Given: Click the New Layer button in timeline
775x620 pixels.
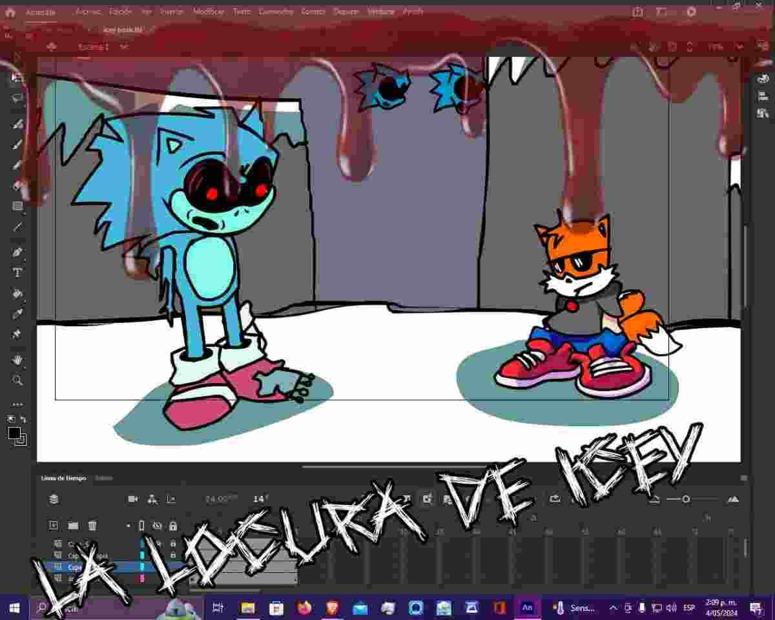Looking at the screenshot, I should (54, 526).
